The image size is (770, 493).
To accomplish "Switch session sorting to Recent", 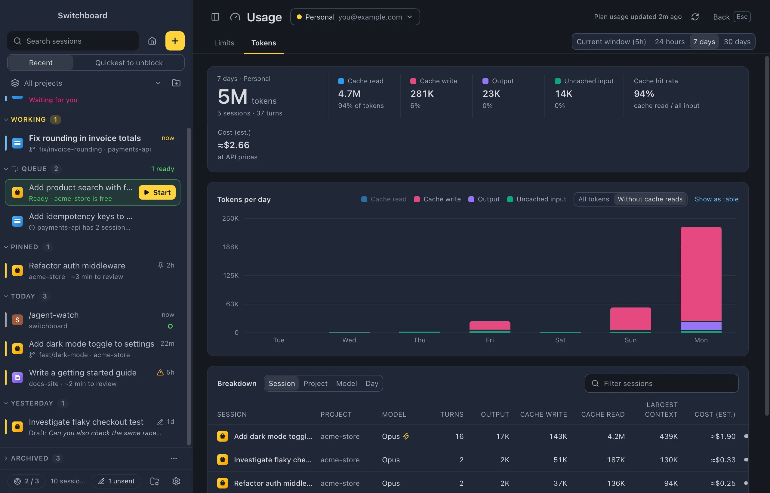I will click(41, 63).
